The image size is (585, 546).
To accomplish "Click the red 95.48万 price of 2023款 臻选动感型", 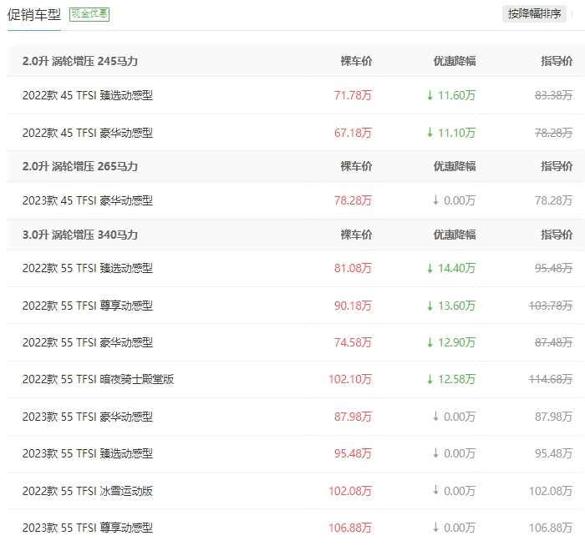I will (x=353, y=453).
